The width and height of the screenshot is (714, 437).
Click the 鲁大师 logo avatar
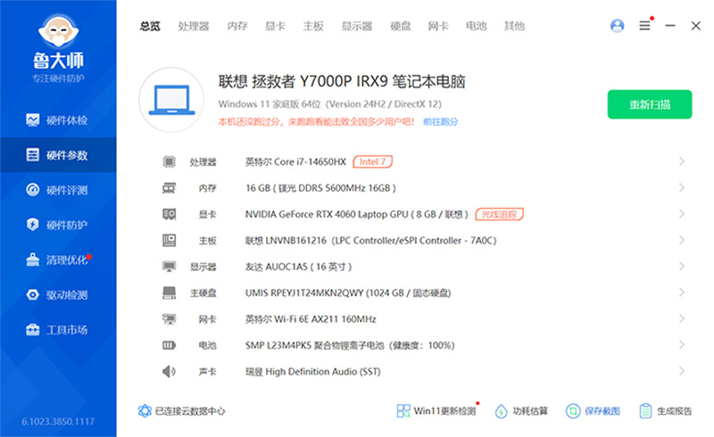click(x=58, y=31)
